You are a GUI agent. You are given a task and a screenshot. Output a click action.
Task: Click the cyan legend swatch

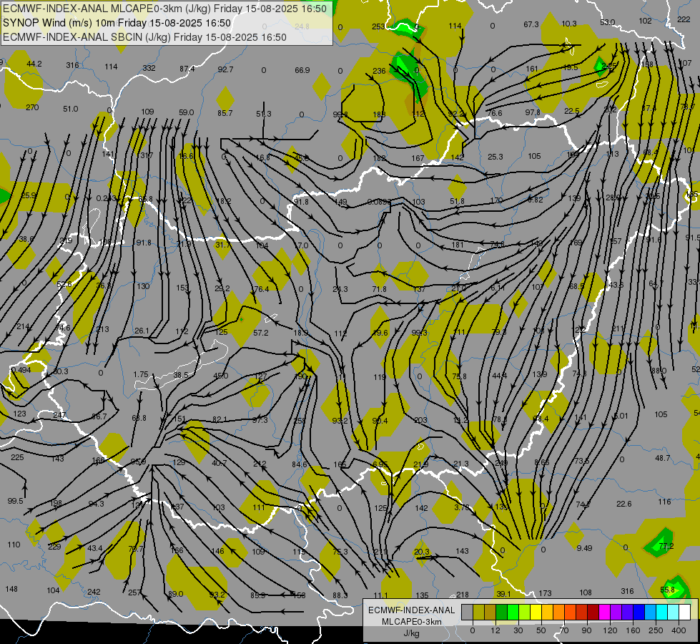click(x=662, y=613)
